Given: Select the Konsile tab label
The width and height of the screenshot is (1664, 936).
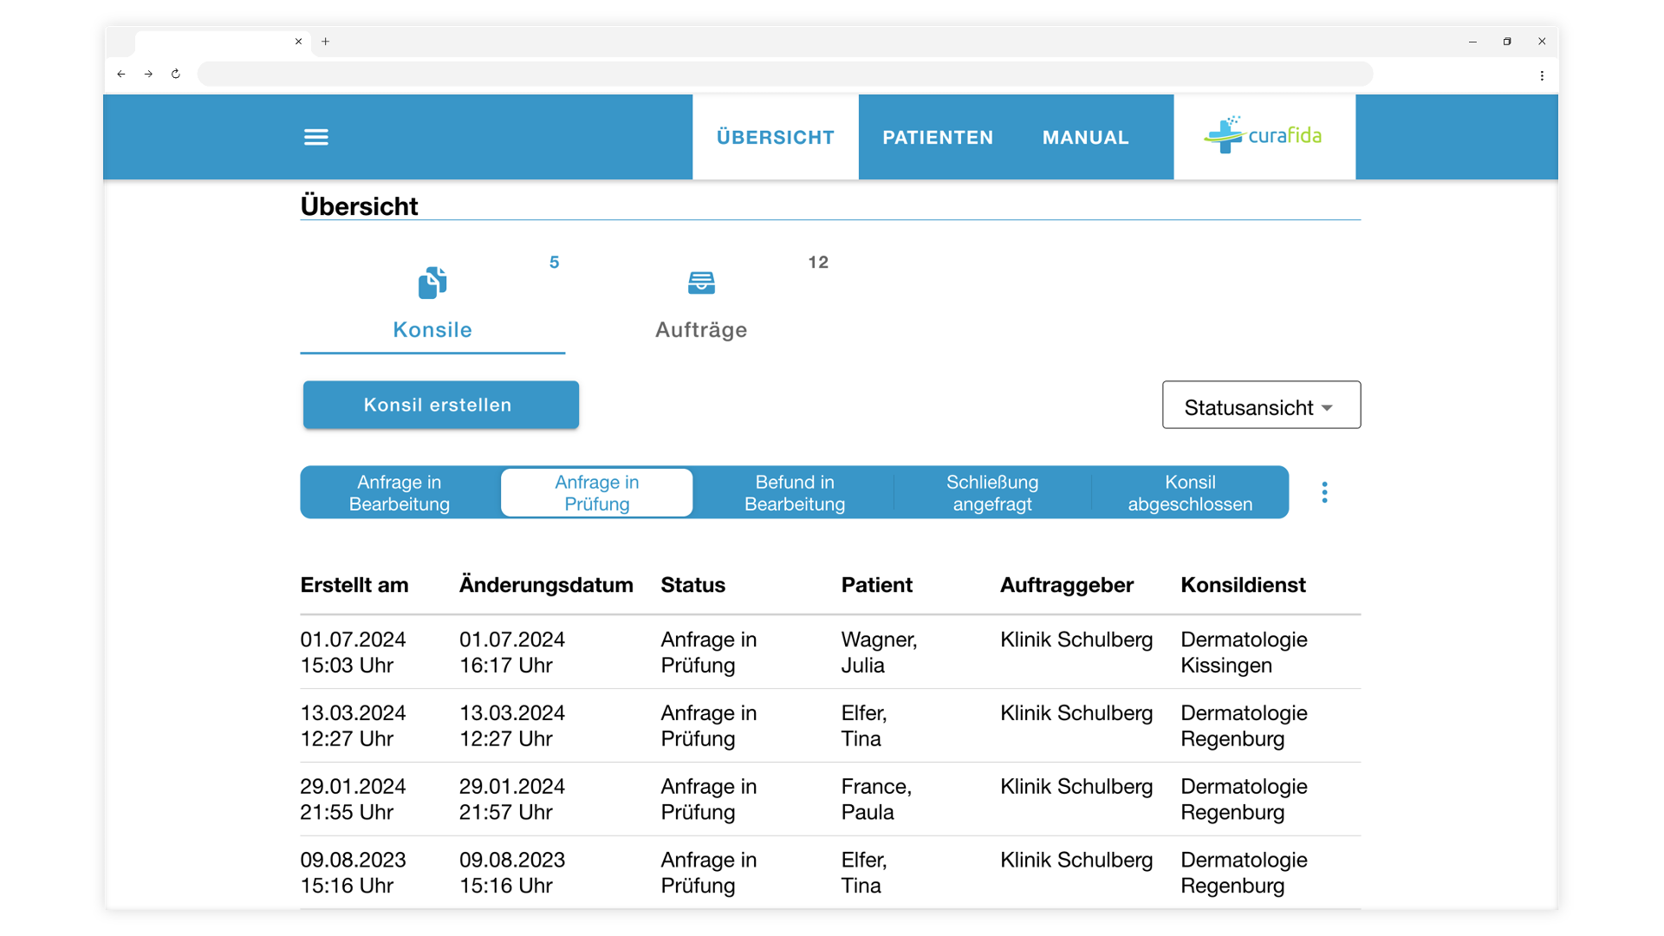Looking at the screenshot, I should [432, 329].
